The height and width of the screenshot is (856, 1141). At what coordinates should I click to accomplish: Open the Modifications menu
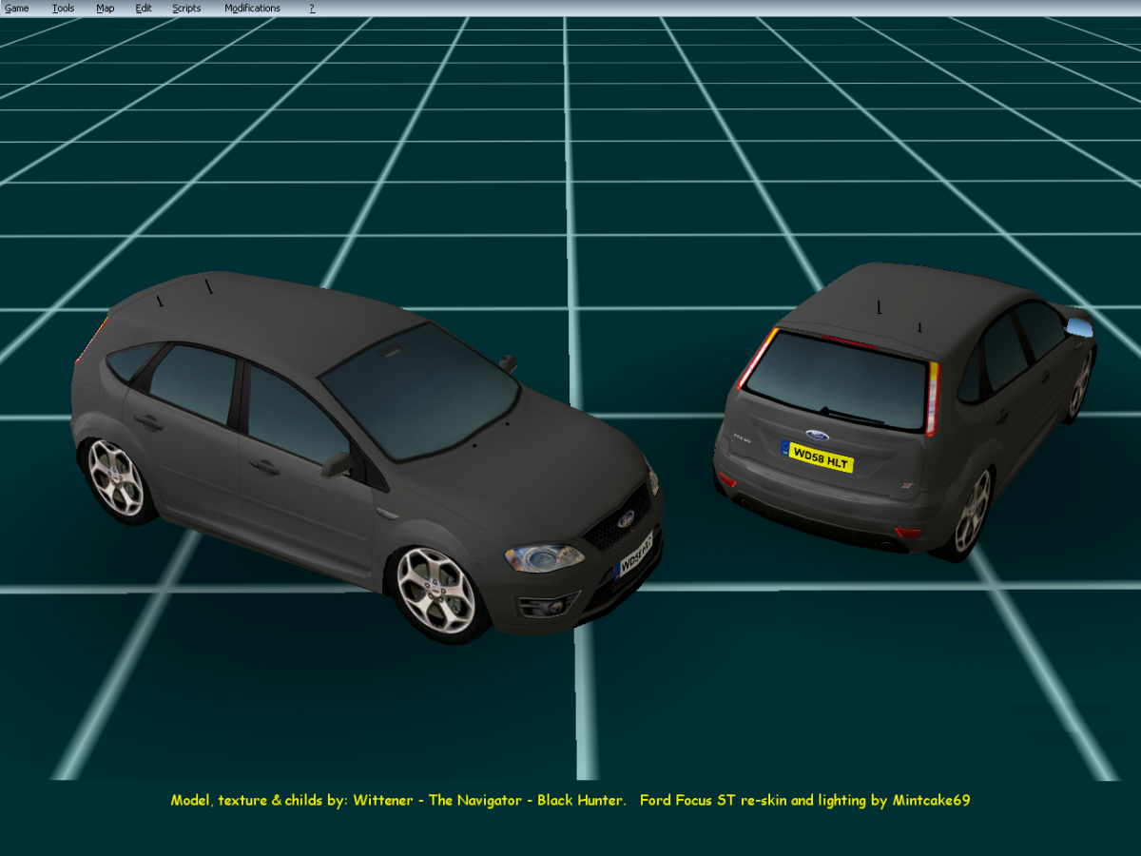click(x=252, y=9)
